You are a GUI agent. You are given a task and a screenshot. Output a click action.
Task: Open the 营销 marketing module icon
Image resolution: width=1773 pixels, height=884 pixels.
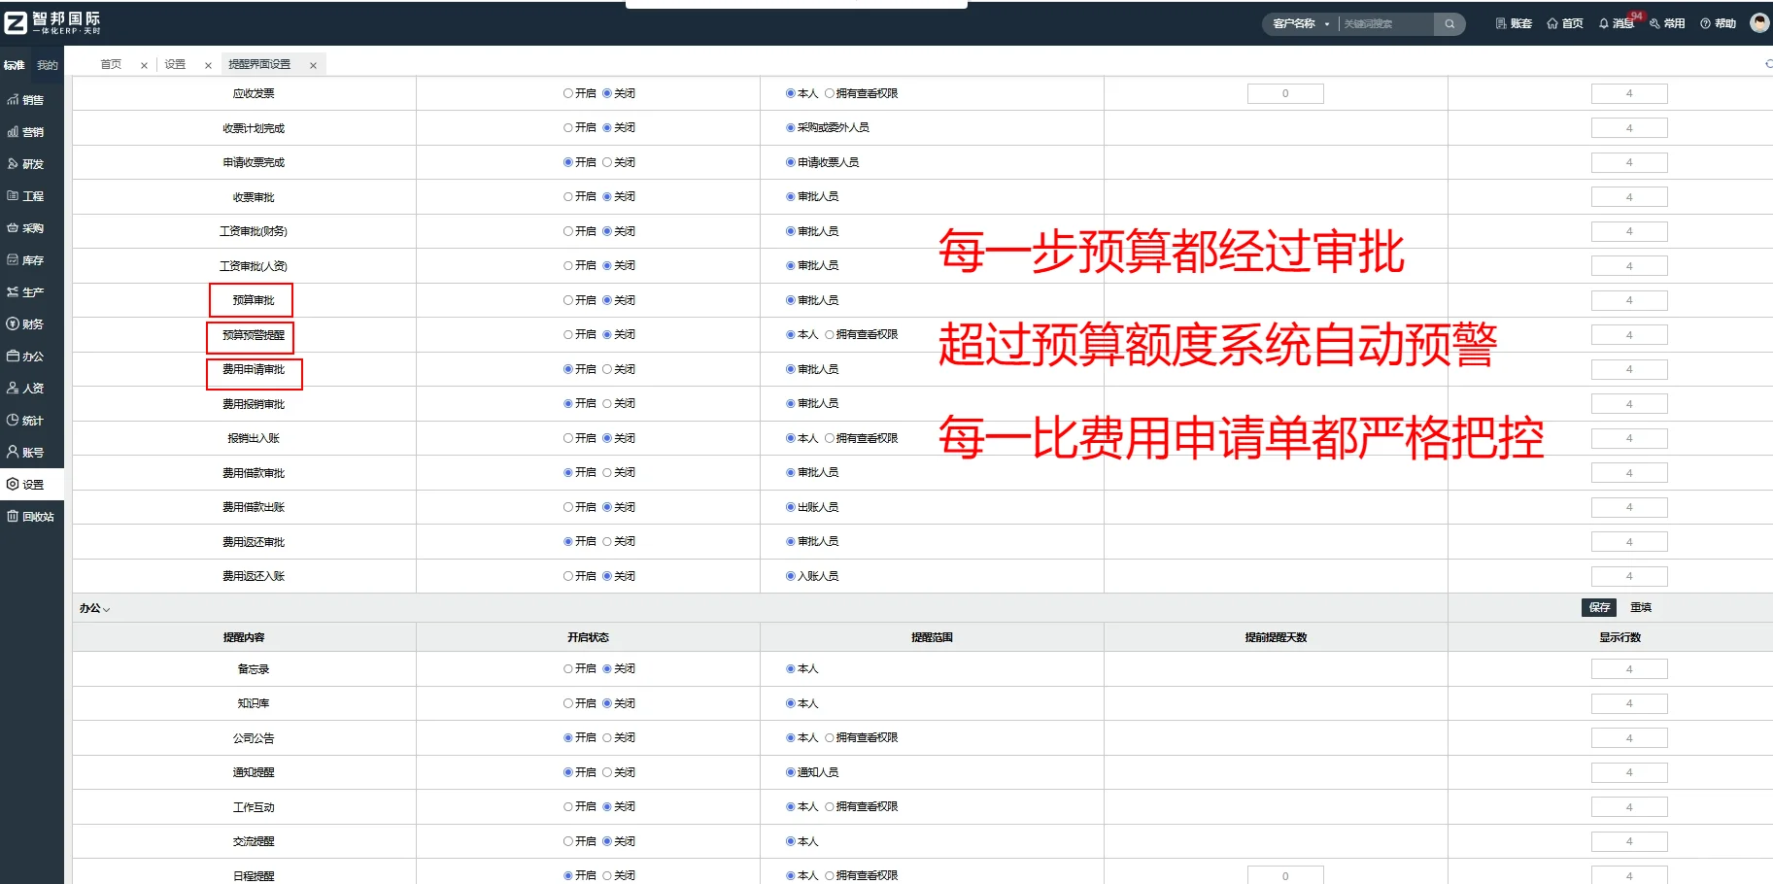pos(14,132)
